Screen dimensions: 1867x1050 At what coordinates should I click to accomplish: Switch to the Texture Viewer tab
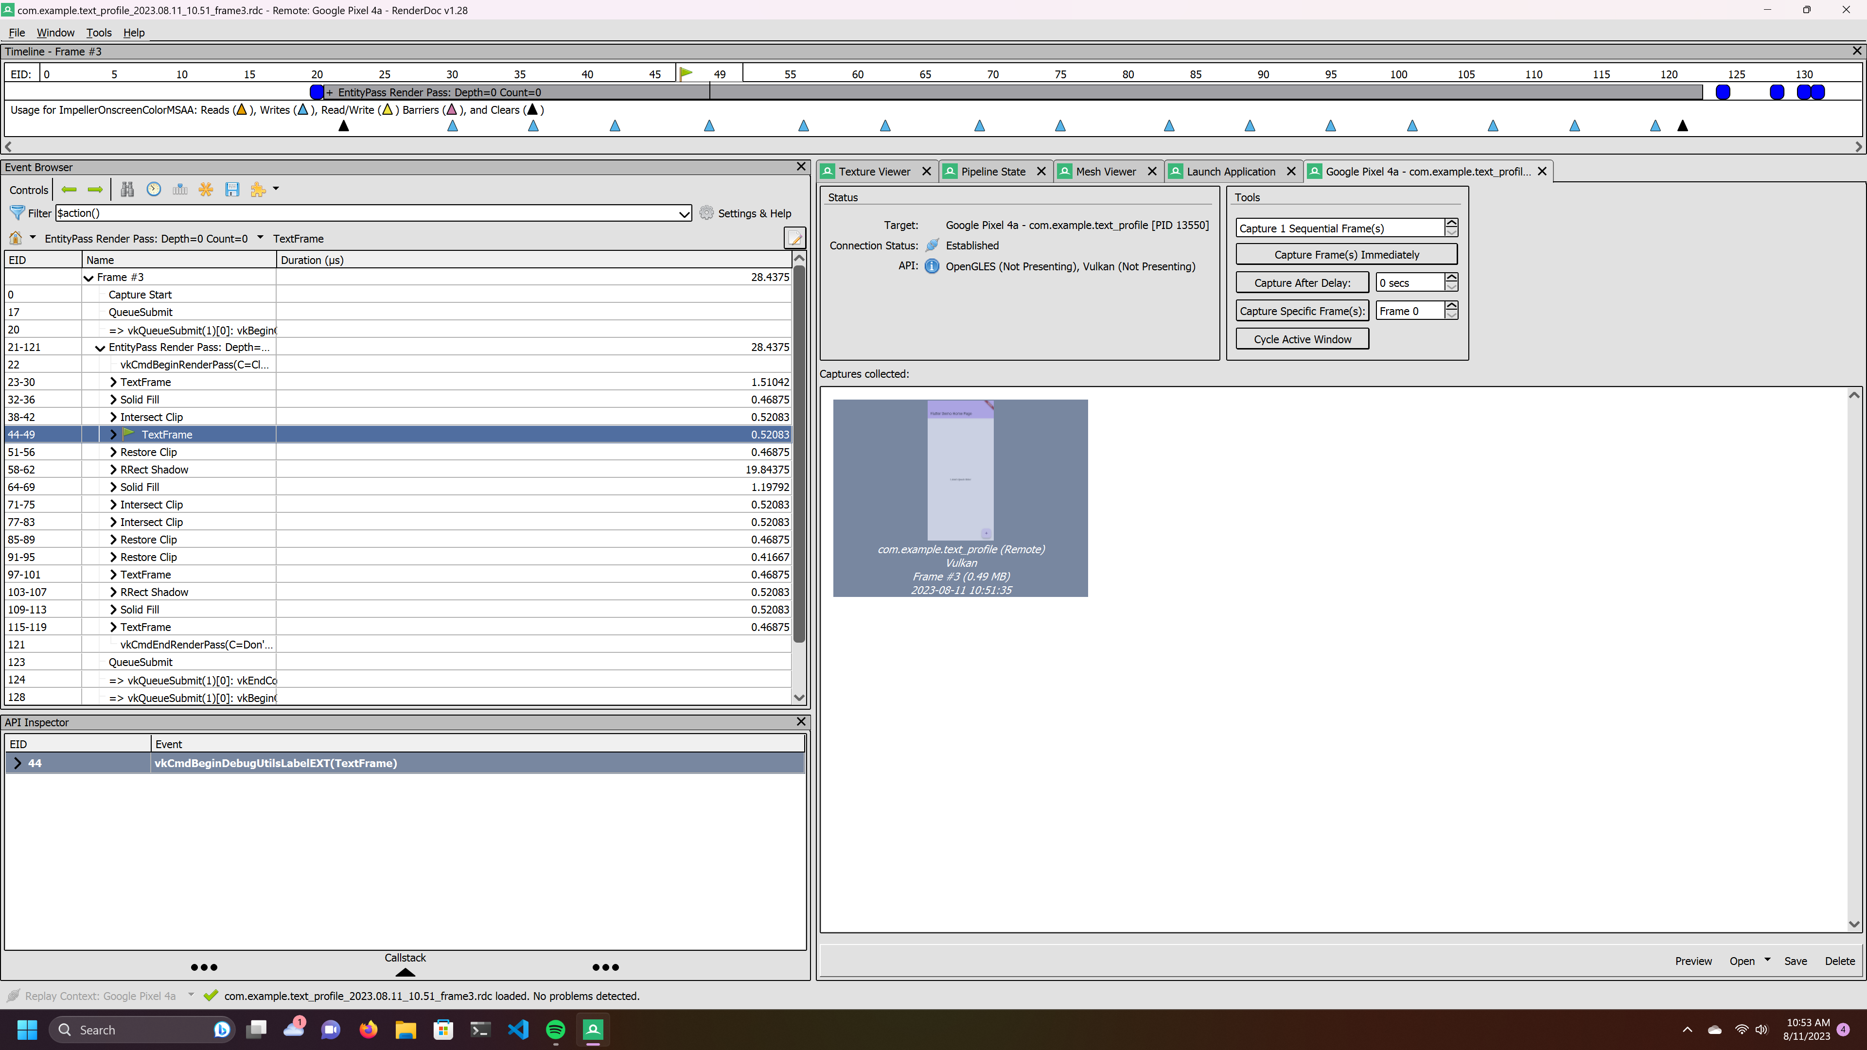click(873, 172)
